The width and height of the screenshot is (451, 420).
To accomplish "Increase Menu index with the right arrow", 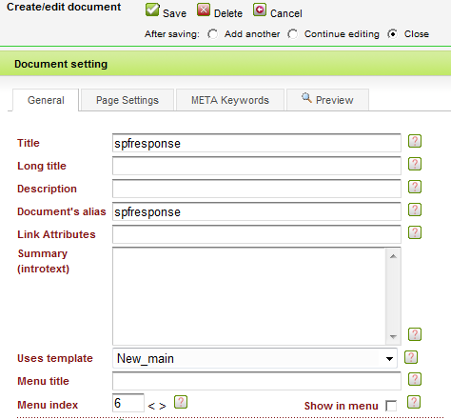I will point(163,406).
